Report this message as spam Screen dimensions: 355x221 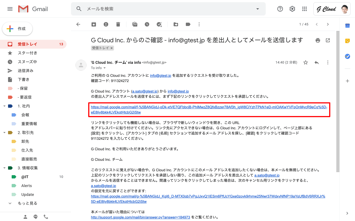(106, 24)
